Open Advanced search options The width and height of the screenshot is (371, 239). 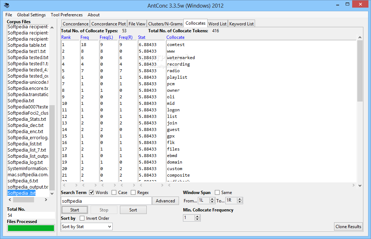click(x=165, y=201)
